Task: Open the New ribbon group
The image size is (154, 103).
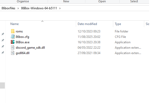Action: [66, 1]
